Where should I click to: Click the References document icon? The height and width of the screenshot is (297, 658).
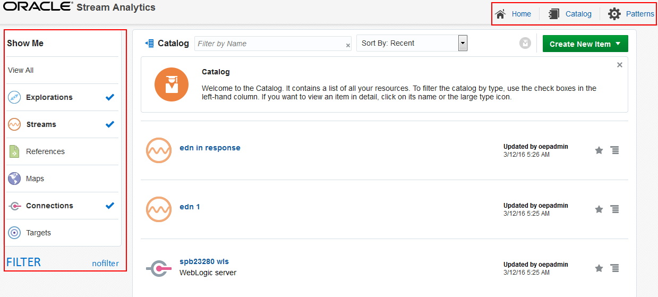14,151
